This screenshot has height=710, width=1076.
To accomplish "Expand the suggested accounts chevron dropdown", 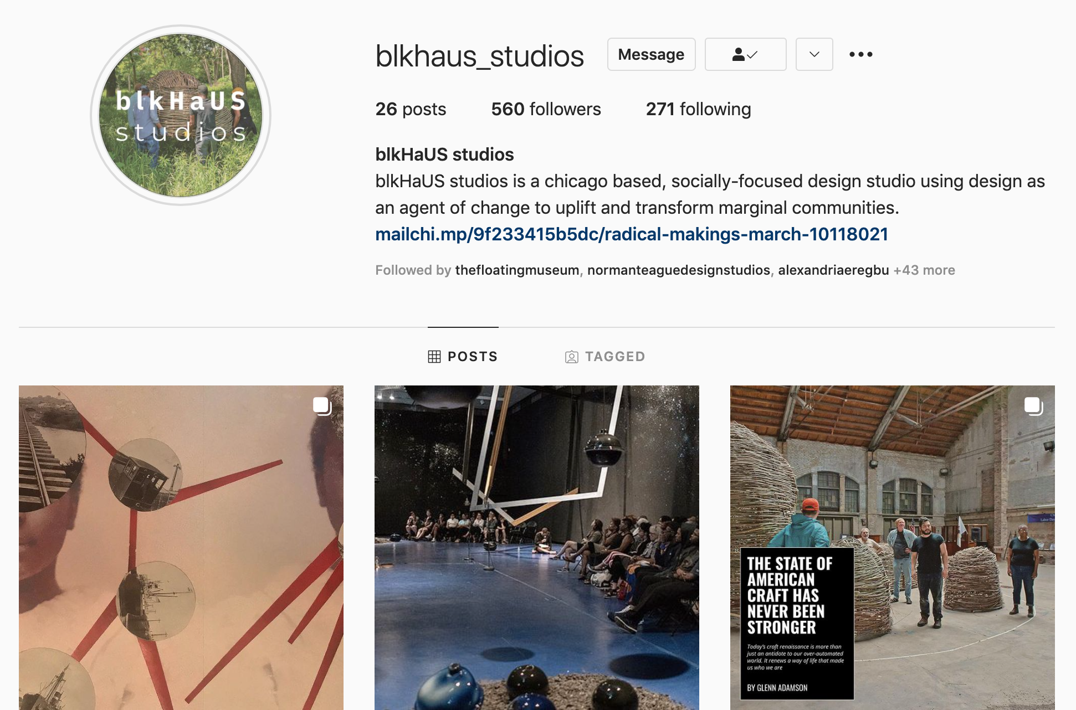I will 814,54.
